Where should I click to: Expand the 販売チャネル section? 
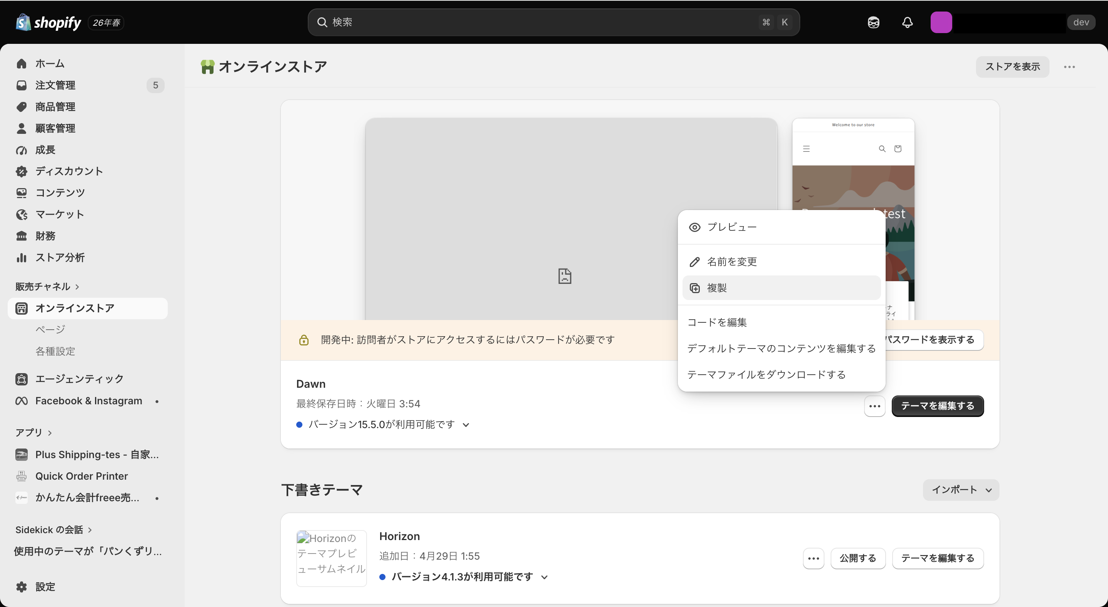47,287
